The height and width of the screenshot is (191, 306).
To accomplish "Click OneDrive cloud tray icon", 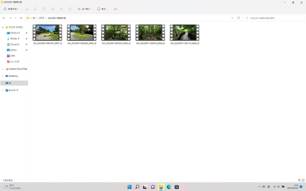I will (x=264, y=187).
